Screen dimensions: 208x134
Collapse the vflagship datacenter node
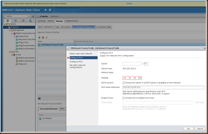pyautogui.click(x=7, y=27)
